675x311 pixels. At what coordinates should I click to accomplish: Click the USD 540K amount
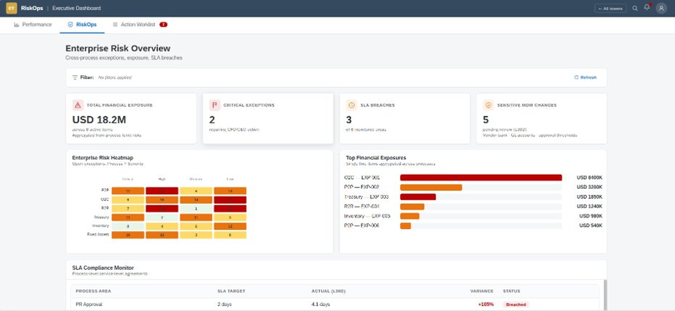[591, 225]
